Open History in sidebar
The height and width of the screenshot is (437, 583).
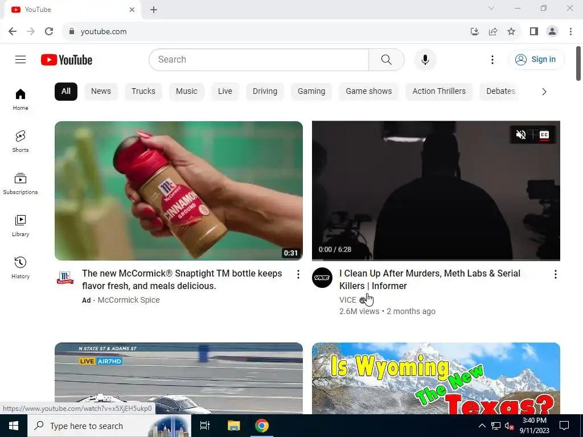pyautogui.click(x=20, y=267)
